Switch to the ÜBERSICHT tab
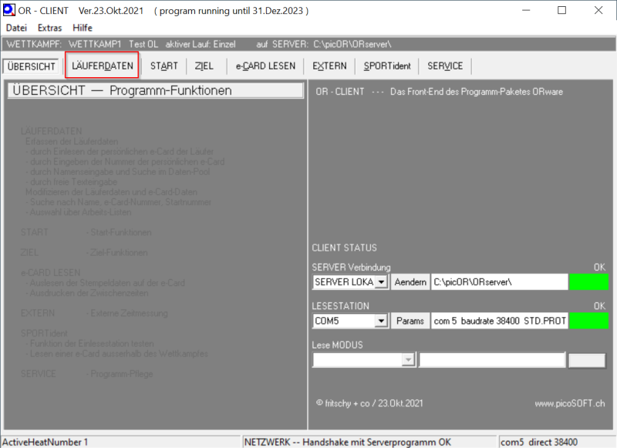This screenshot has width=617, height=448. [x=32, y=66]
